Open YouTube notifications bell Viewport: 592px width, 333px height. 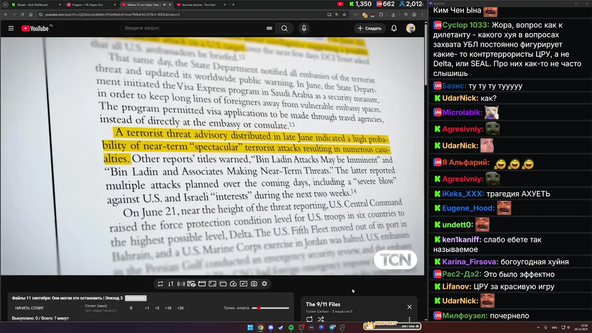point(394,28)
